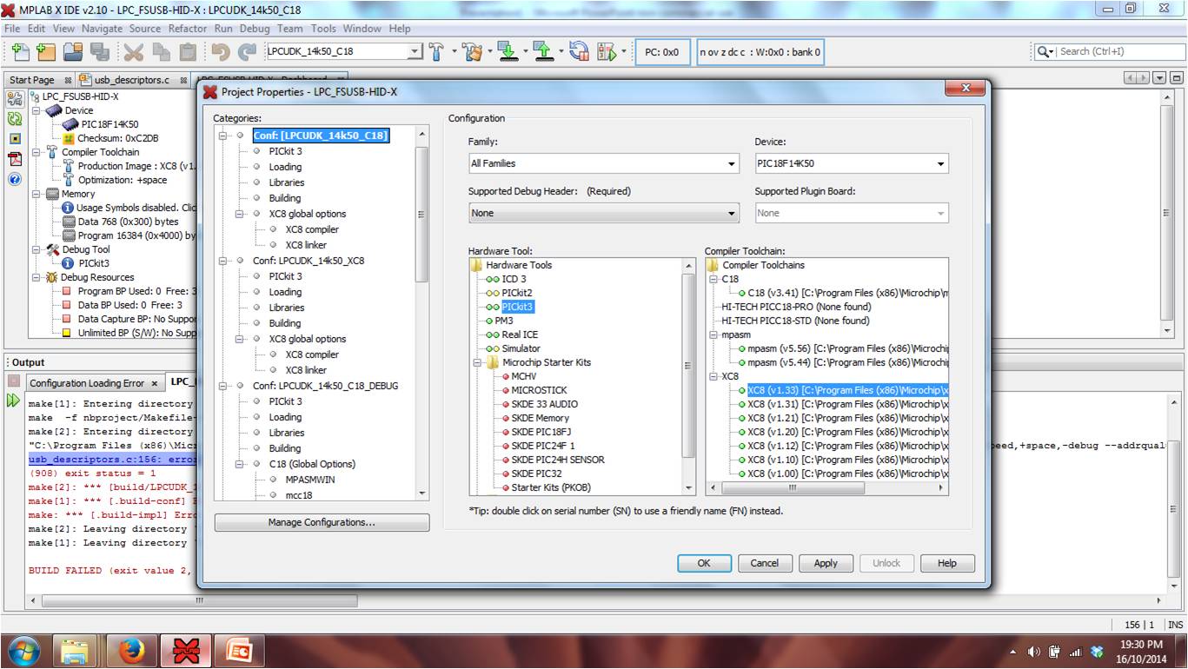1188x669 pixels.
Task: Switch to the usb_descriptors.c tab
Action: coord(131,80)
